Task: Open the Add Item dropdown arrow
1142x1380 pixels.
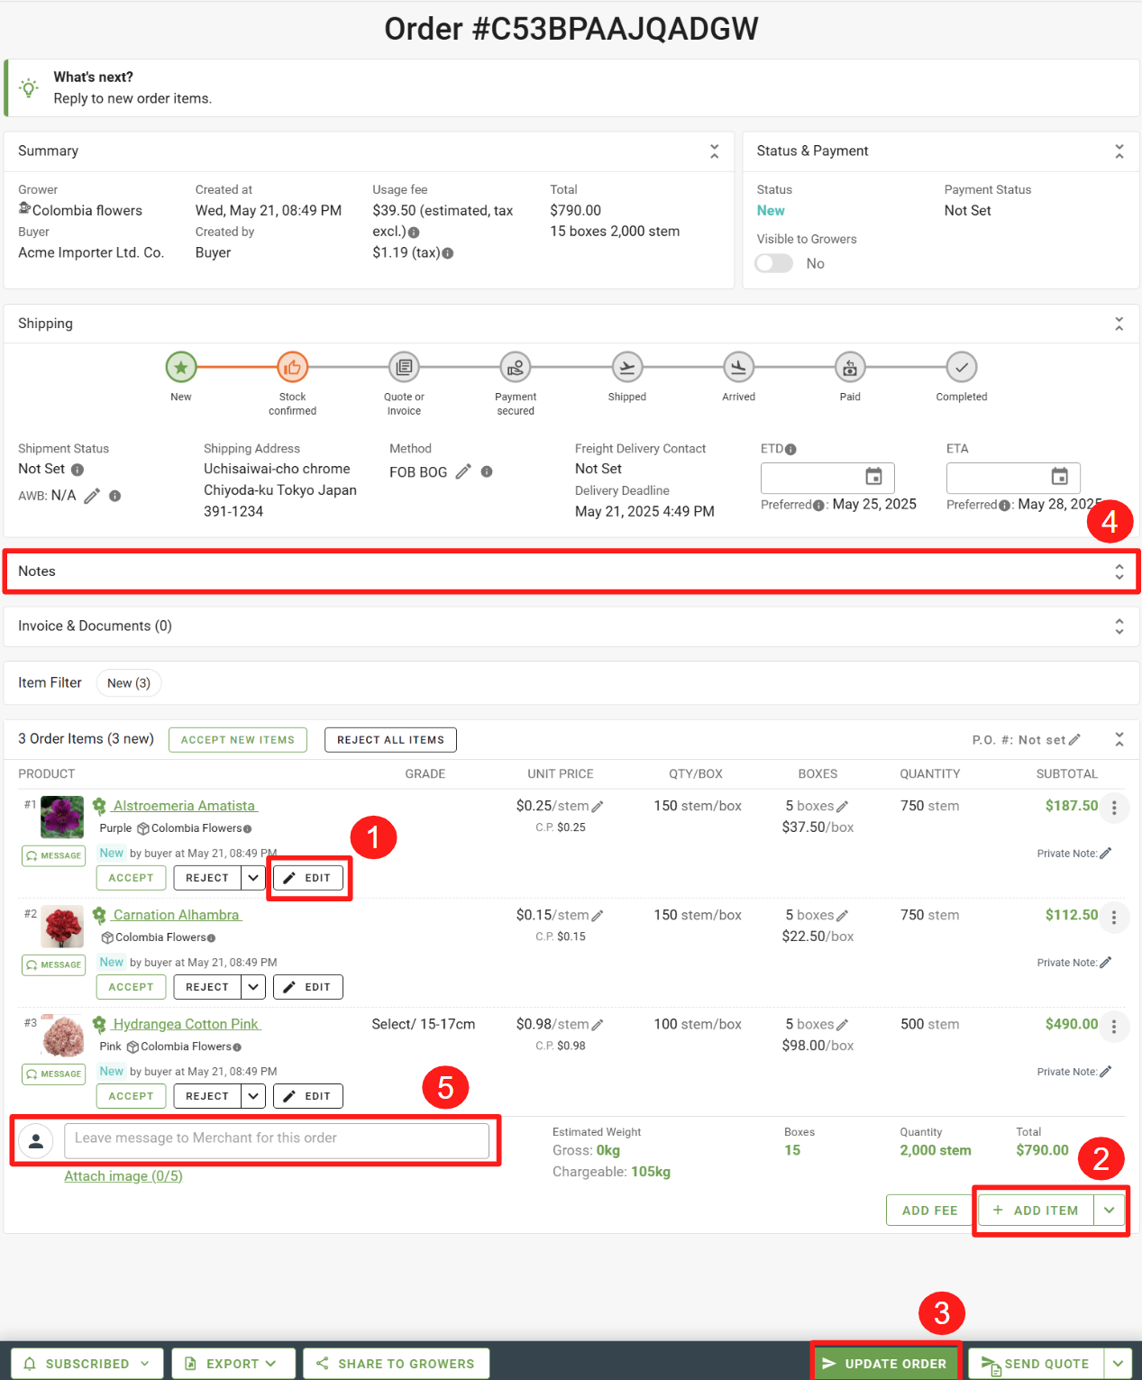Action: (1110, 1211)
